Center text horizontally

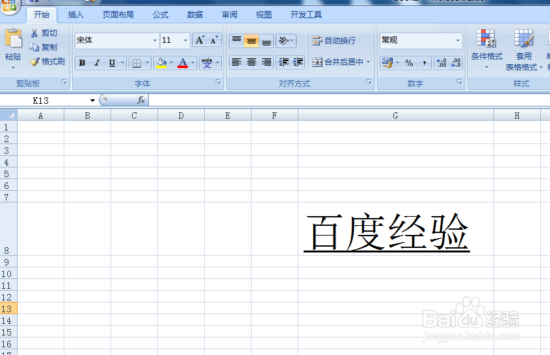click(252, 62)
